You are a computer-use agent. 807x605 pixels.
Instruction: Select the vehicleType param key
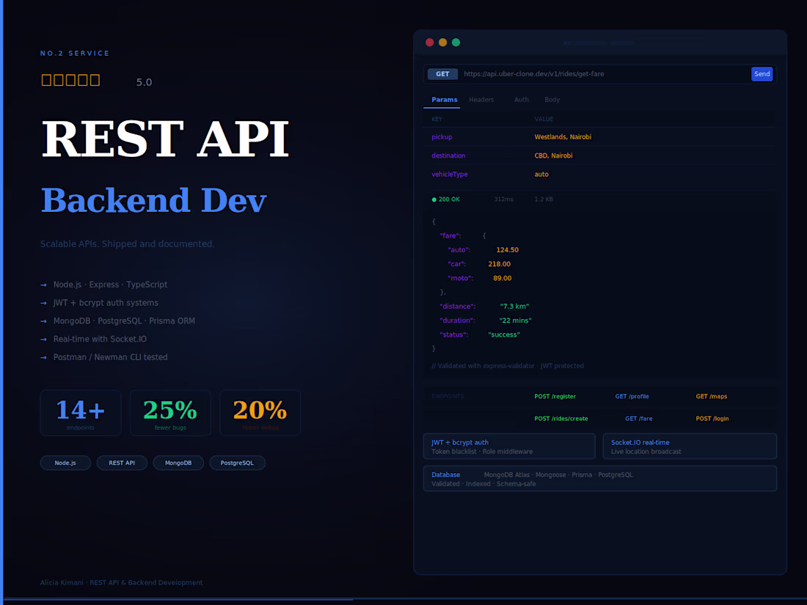(x=449, y=175)
